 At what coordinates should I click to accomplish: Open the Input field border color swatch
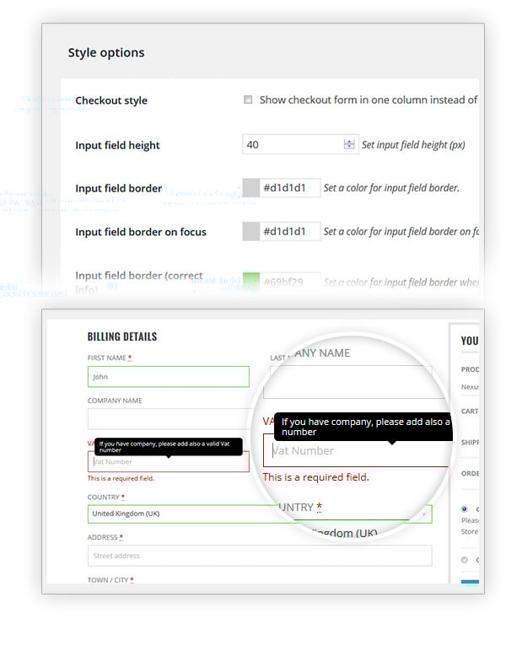[x=250, y=187]
